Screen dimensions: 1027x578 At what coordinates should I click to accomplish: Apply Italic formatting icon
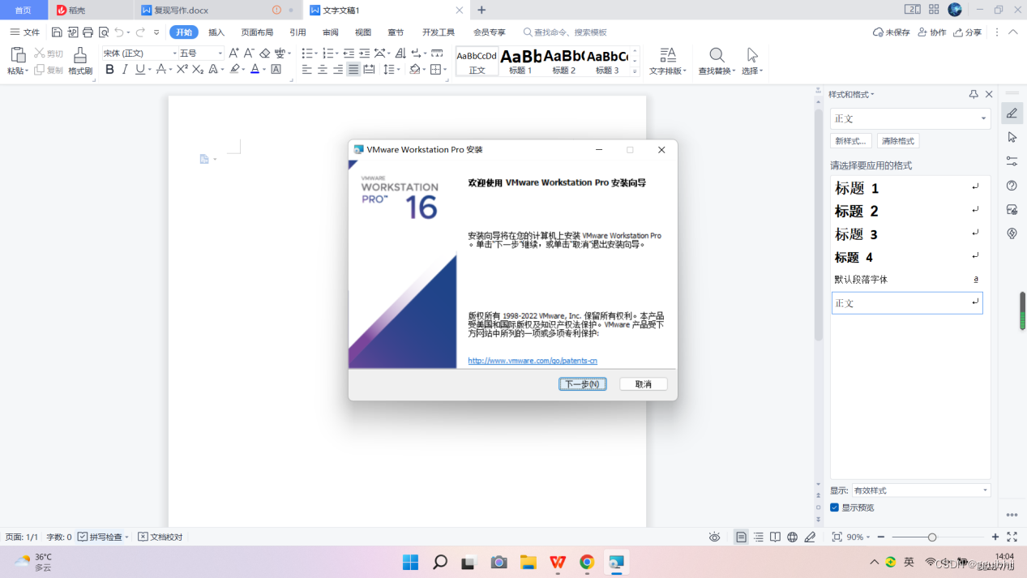(x=125, y=70)
